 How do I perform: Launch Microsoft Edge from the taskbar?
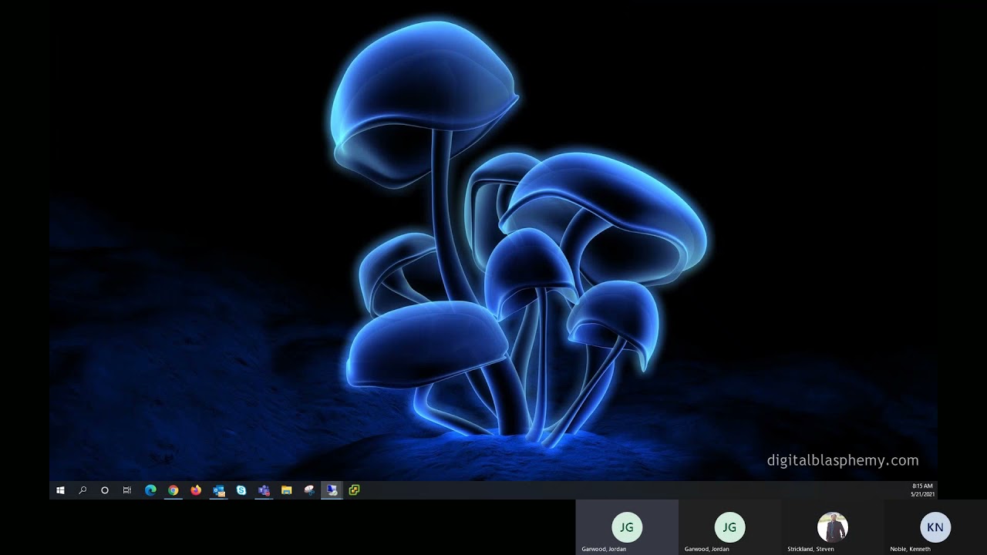coord(150,490)
